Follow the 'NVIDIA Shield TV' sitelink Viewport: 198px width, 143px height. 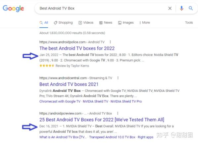pos(95,101)
